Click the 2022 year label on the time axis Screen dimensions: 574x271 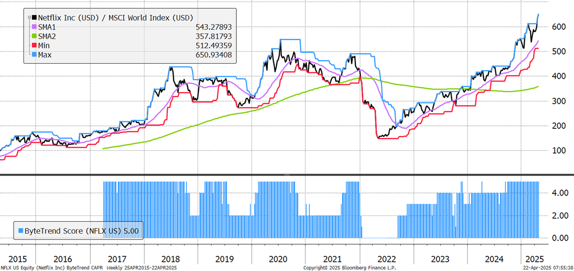[x=386, y=259]
